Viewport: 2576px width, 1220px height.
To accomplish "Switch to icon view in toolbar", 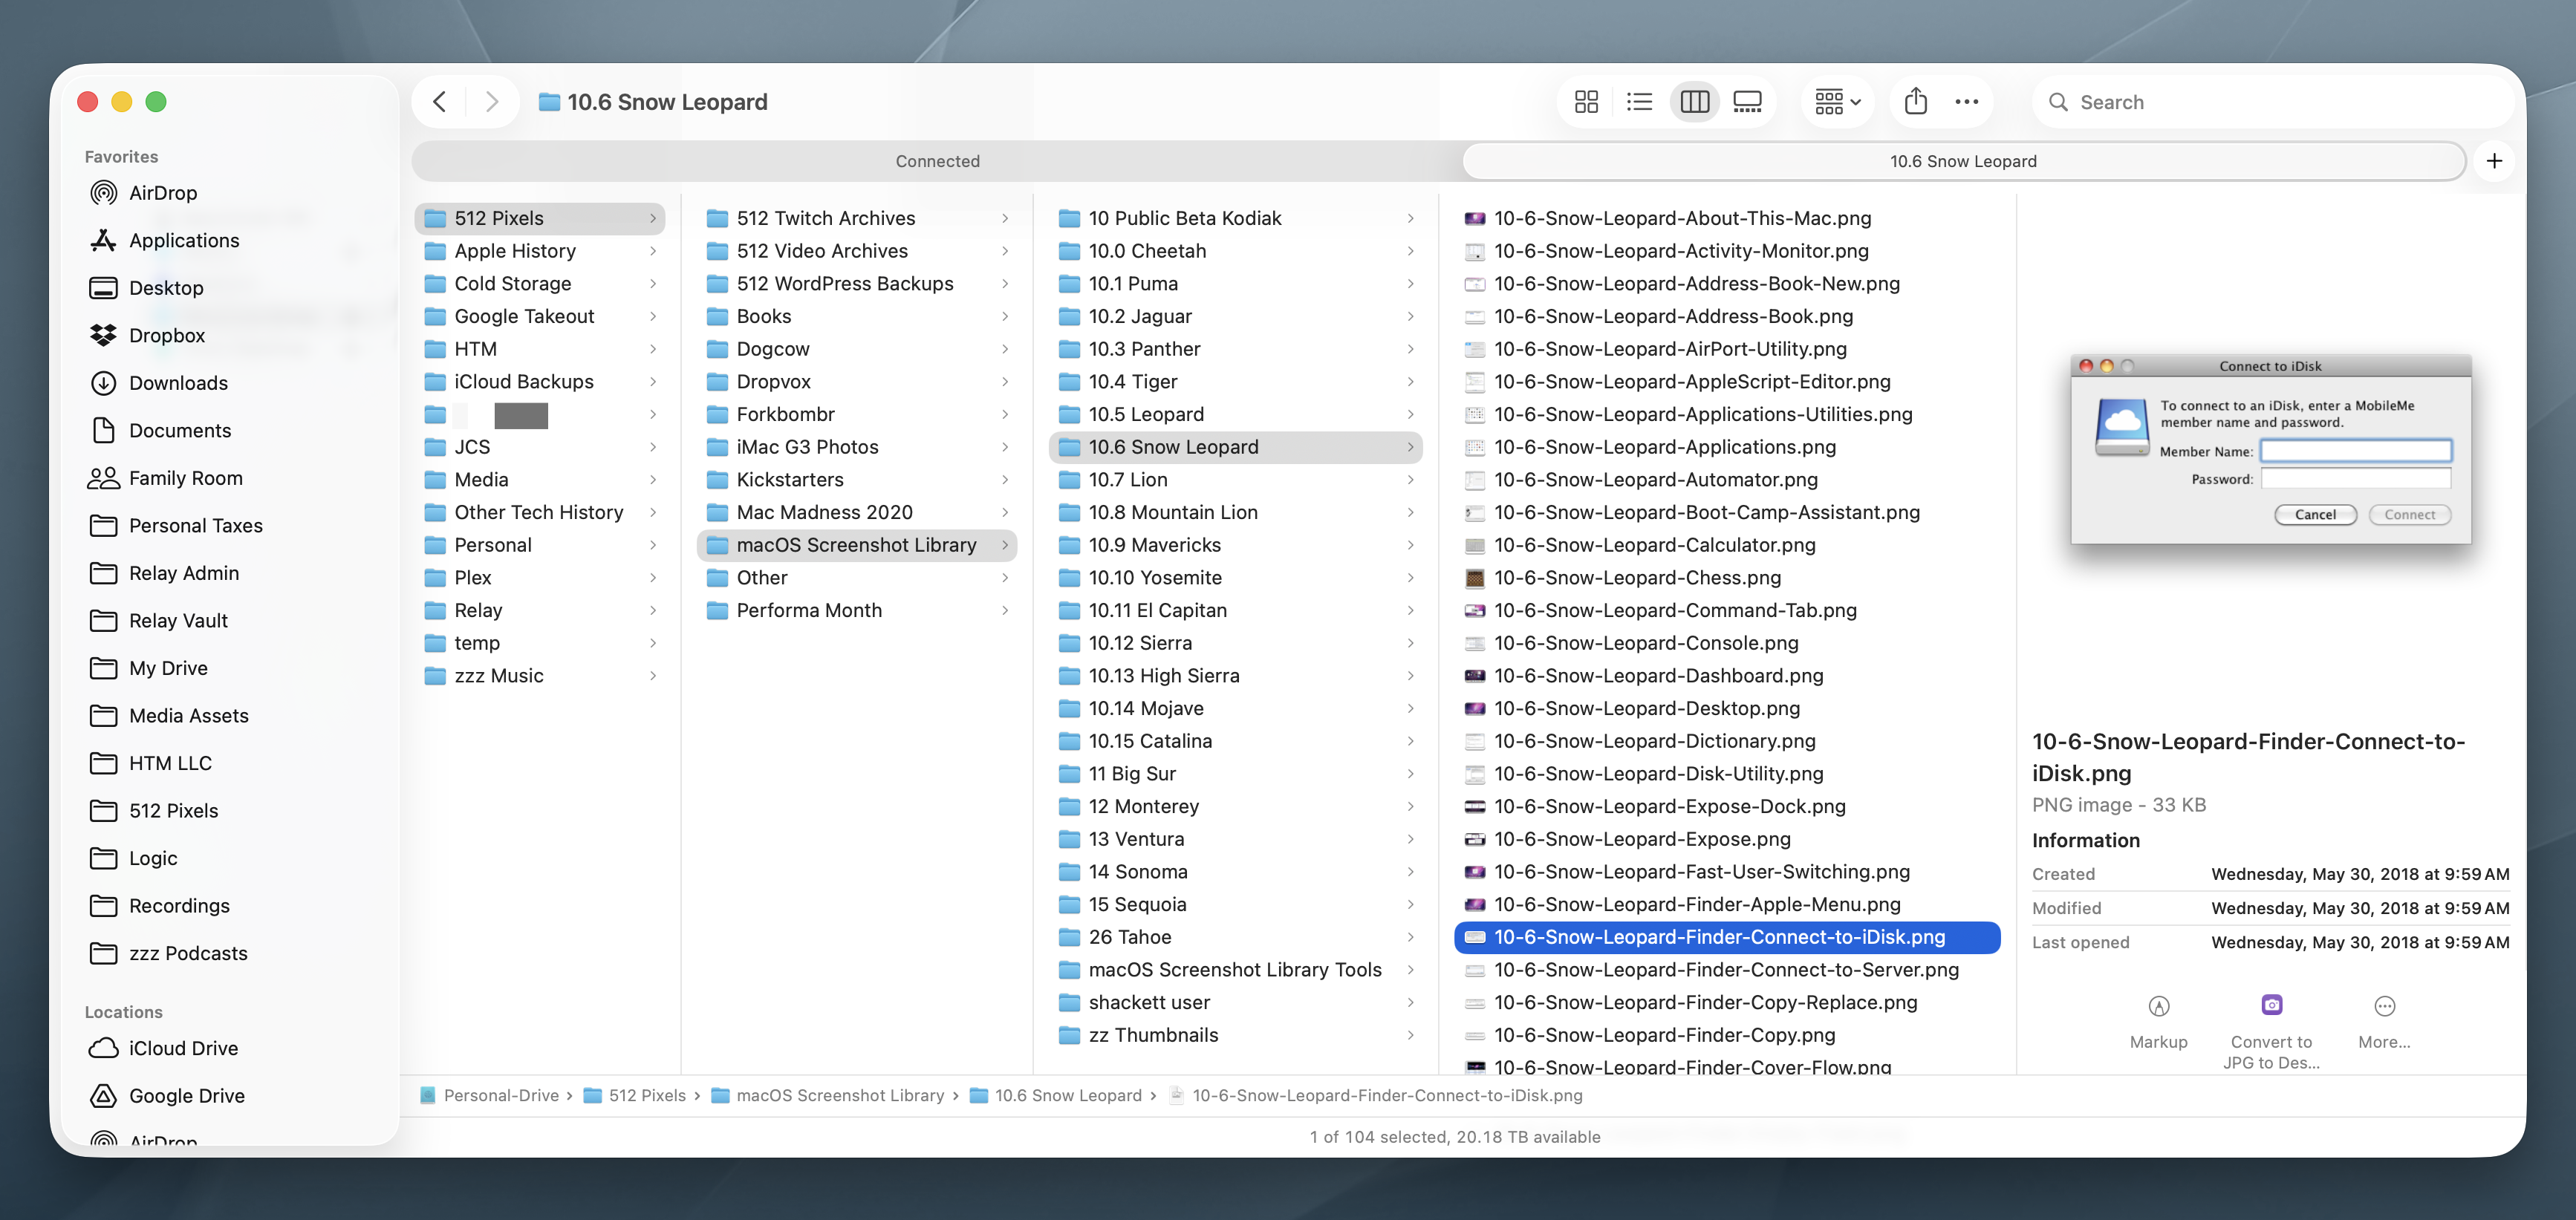I will pos(1586,102).
